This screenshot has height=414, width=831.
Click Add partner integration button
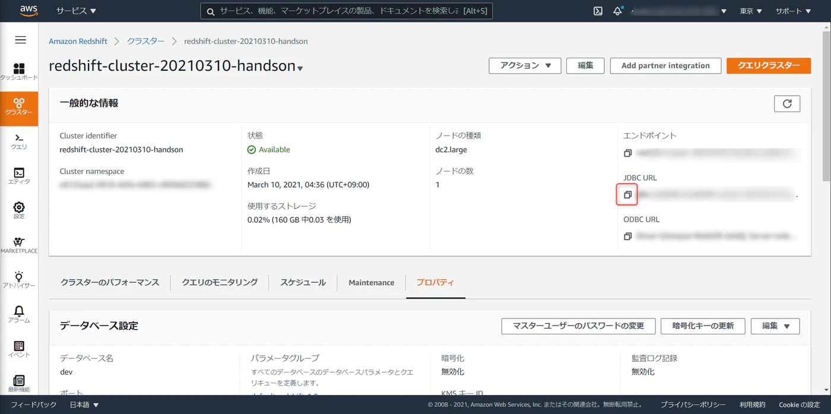[665, 66]
